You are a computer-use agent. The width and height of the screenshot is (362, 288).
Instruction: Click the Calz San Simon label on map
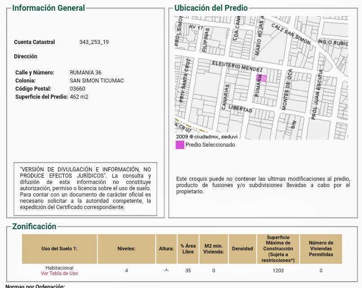(x=291, y=33)
